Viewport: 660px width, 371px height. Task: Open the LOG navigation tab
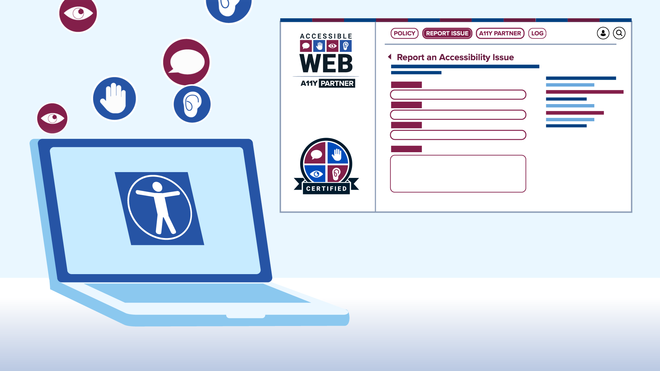tap(537, 33)
